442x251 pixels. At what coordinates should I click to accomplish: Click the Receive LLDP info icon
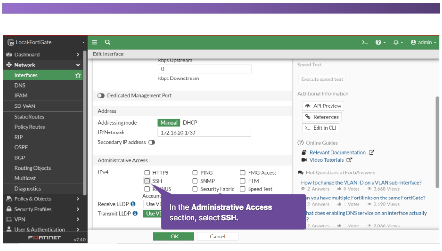coord(133,204)
